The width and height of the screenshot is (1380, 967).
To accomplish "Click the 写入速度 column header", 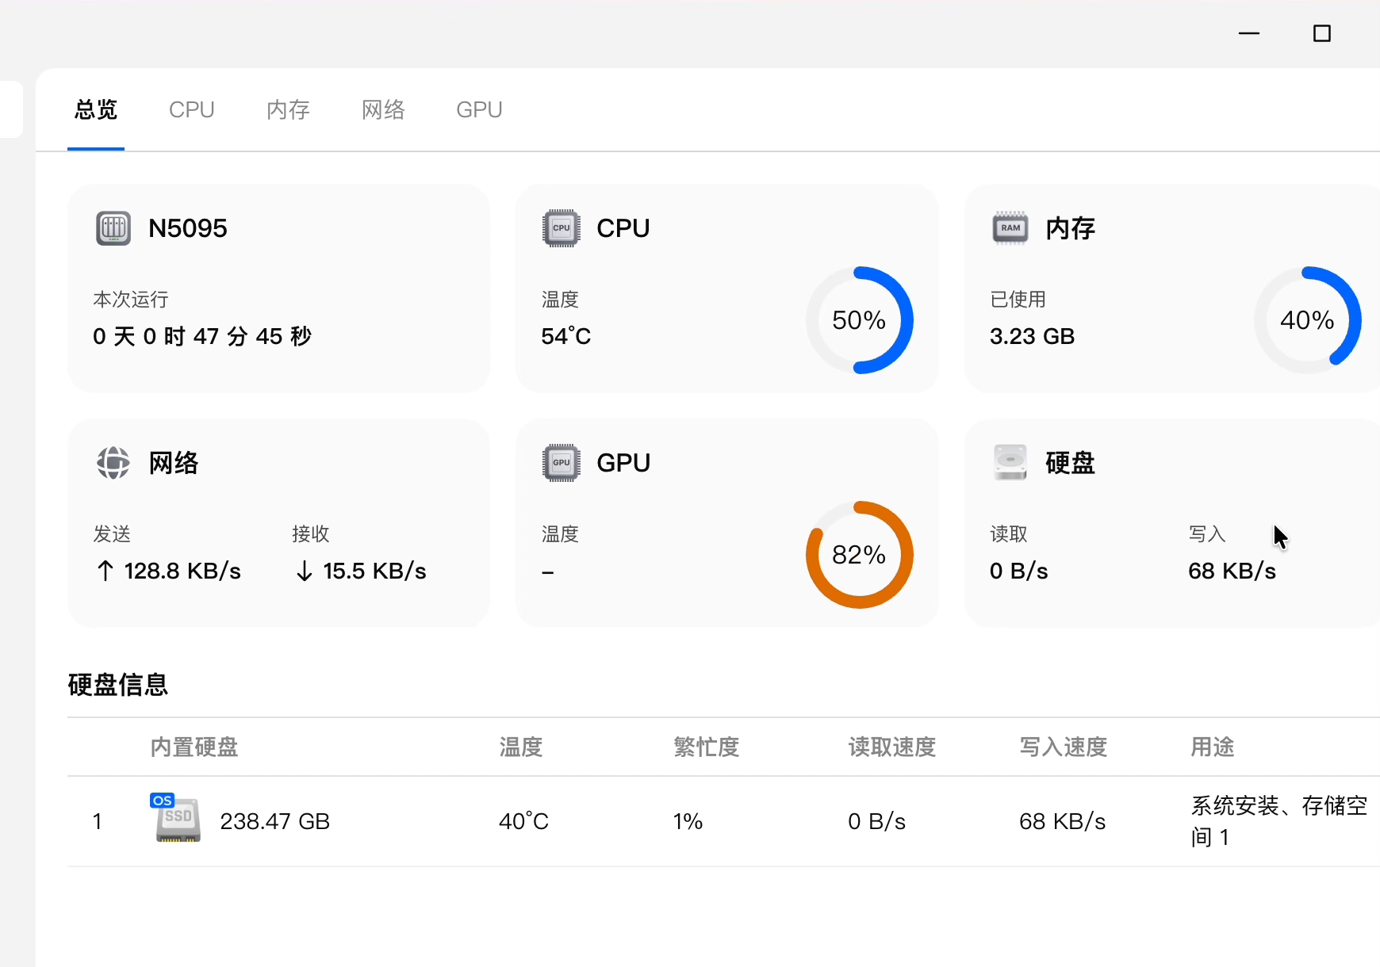I will [1064, 747].
